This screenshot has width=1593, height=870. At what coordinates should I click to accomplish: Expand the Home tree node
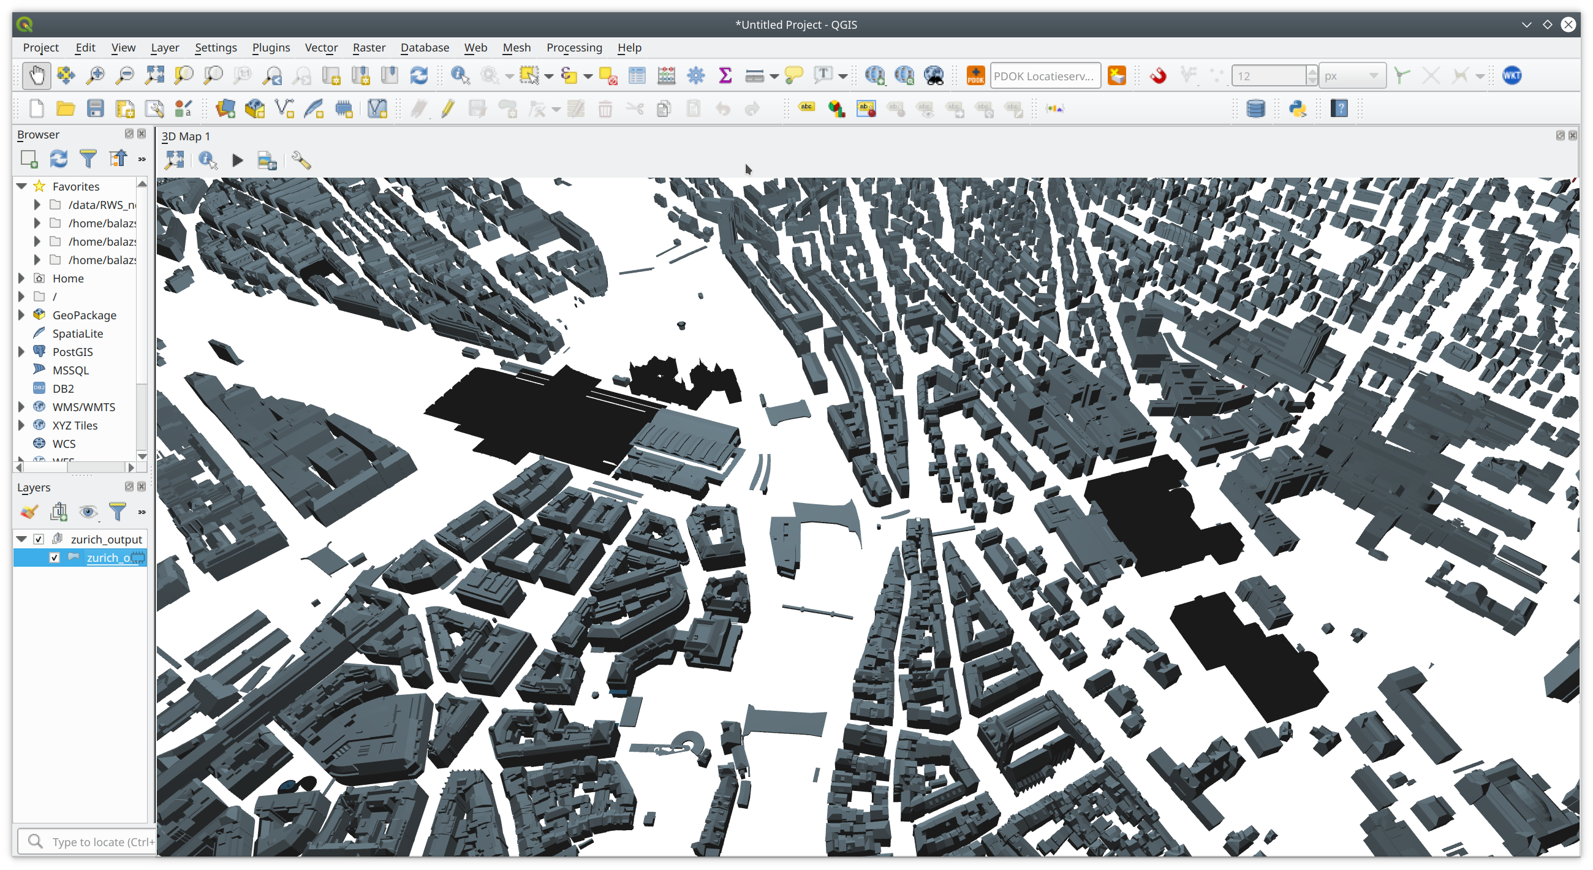coord(21,278)
